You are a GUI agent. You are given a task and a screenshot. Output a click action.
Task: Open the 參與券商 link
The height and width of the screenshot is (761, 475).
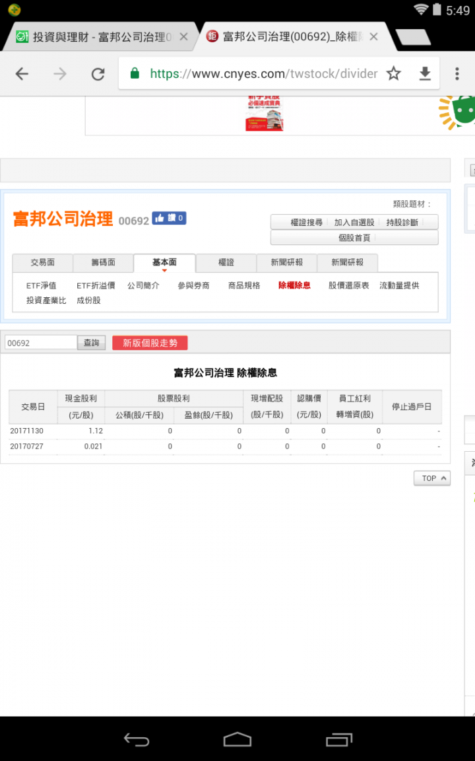tap(194, 285)
